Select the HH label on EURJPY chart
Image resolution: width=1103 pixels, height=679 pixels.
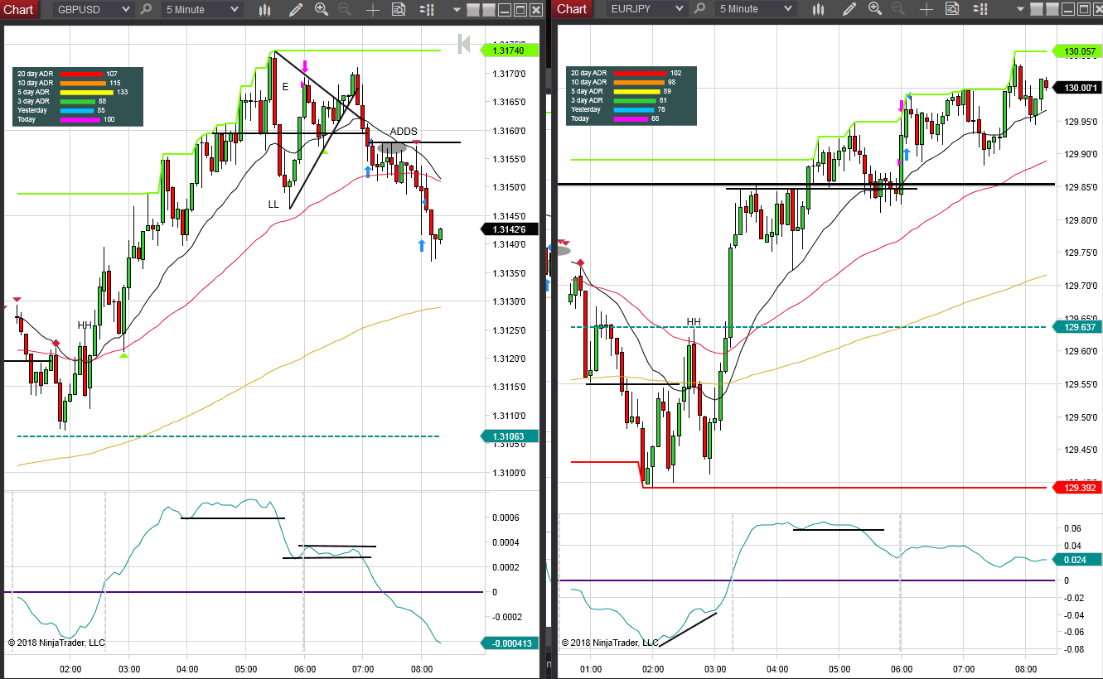pos(694,322)
